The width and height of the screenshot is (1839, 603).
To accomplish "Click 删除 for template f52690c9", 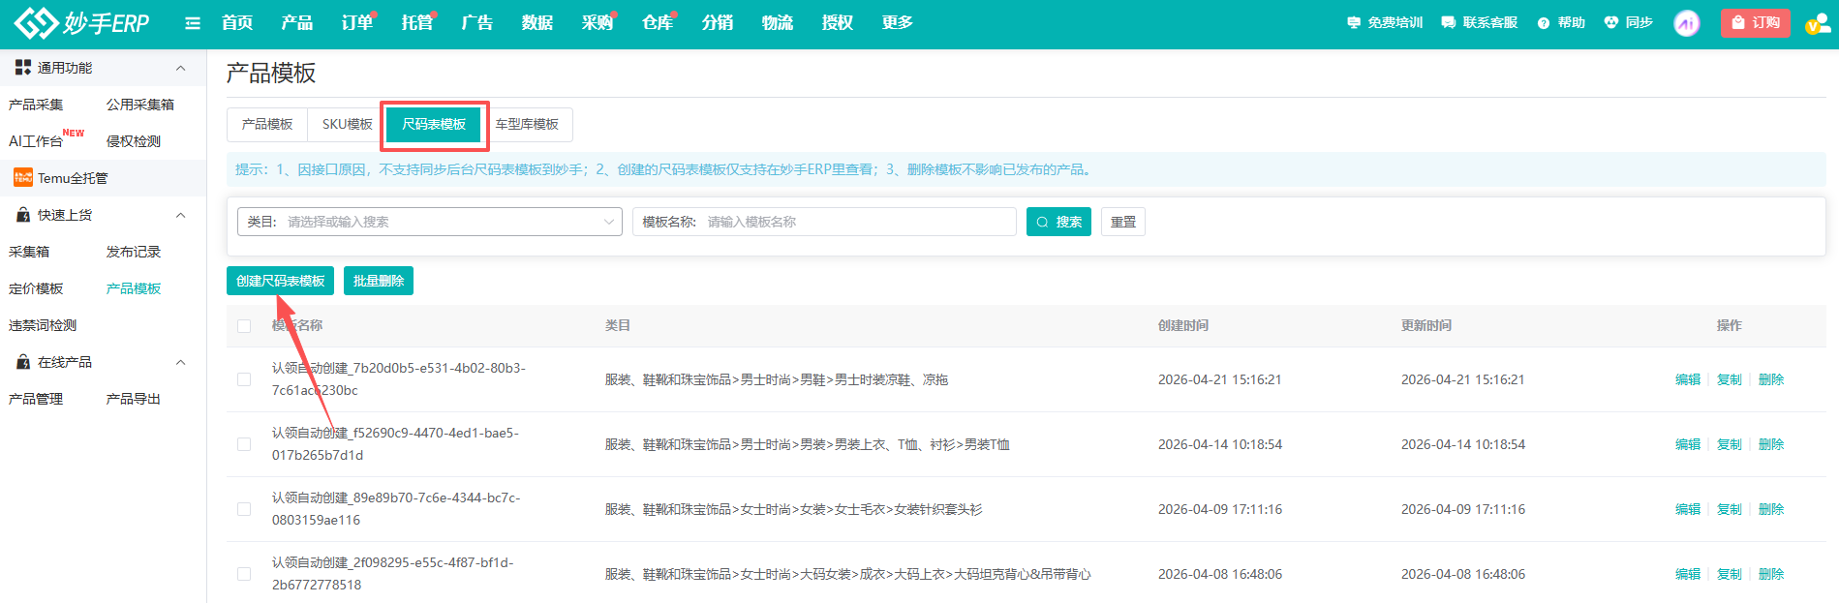I will [1771, 444].
